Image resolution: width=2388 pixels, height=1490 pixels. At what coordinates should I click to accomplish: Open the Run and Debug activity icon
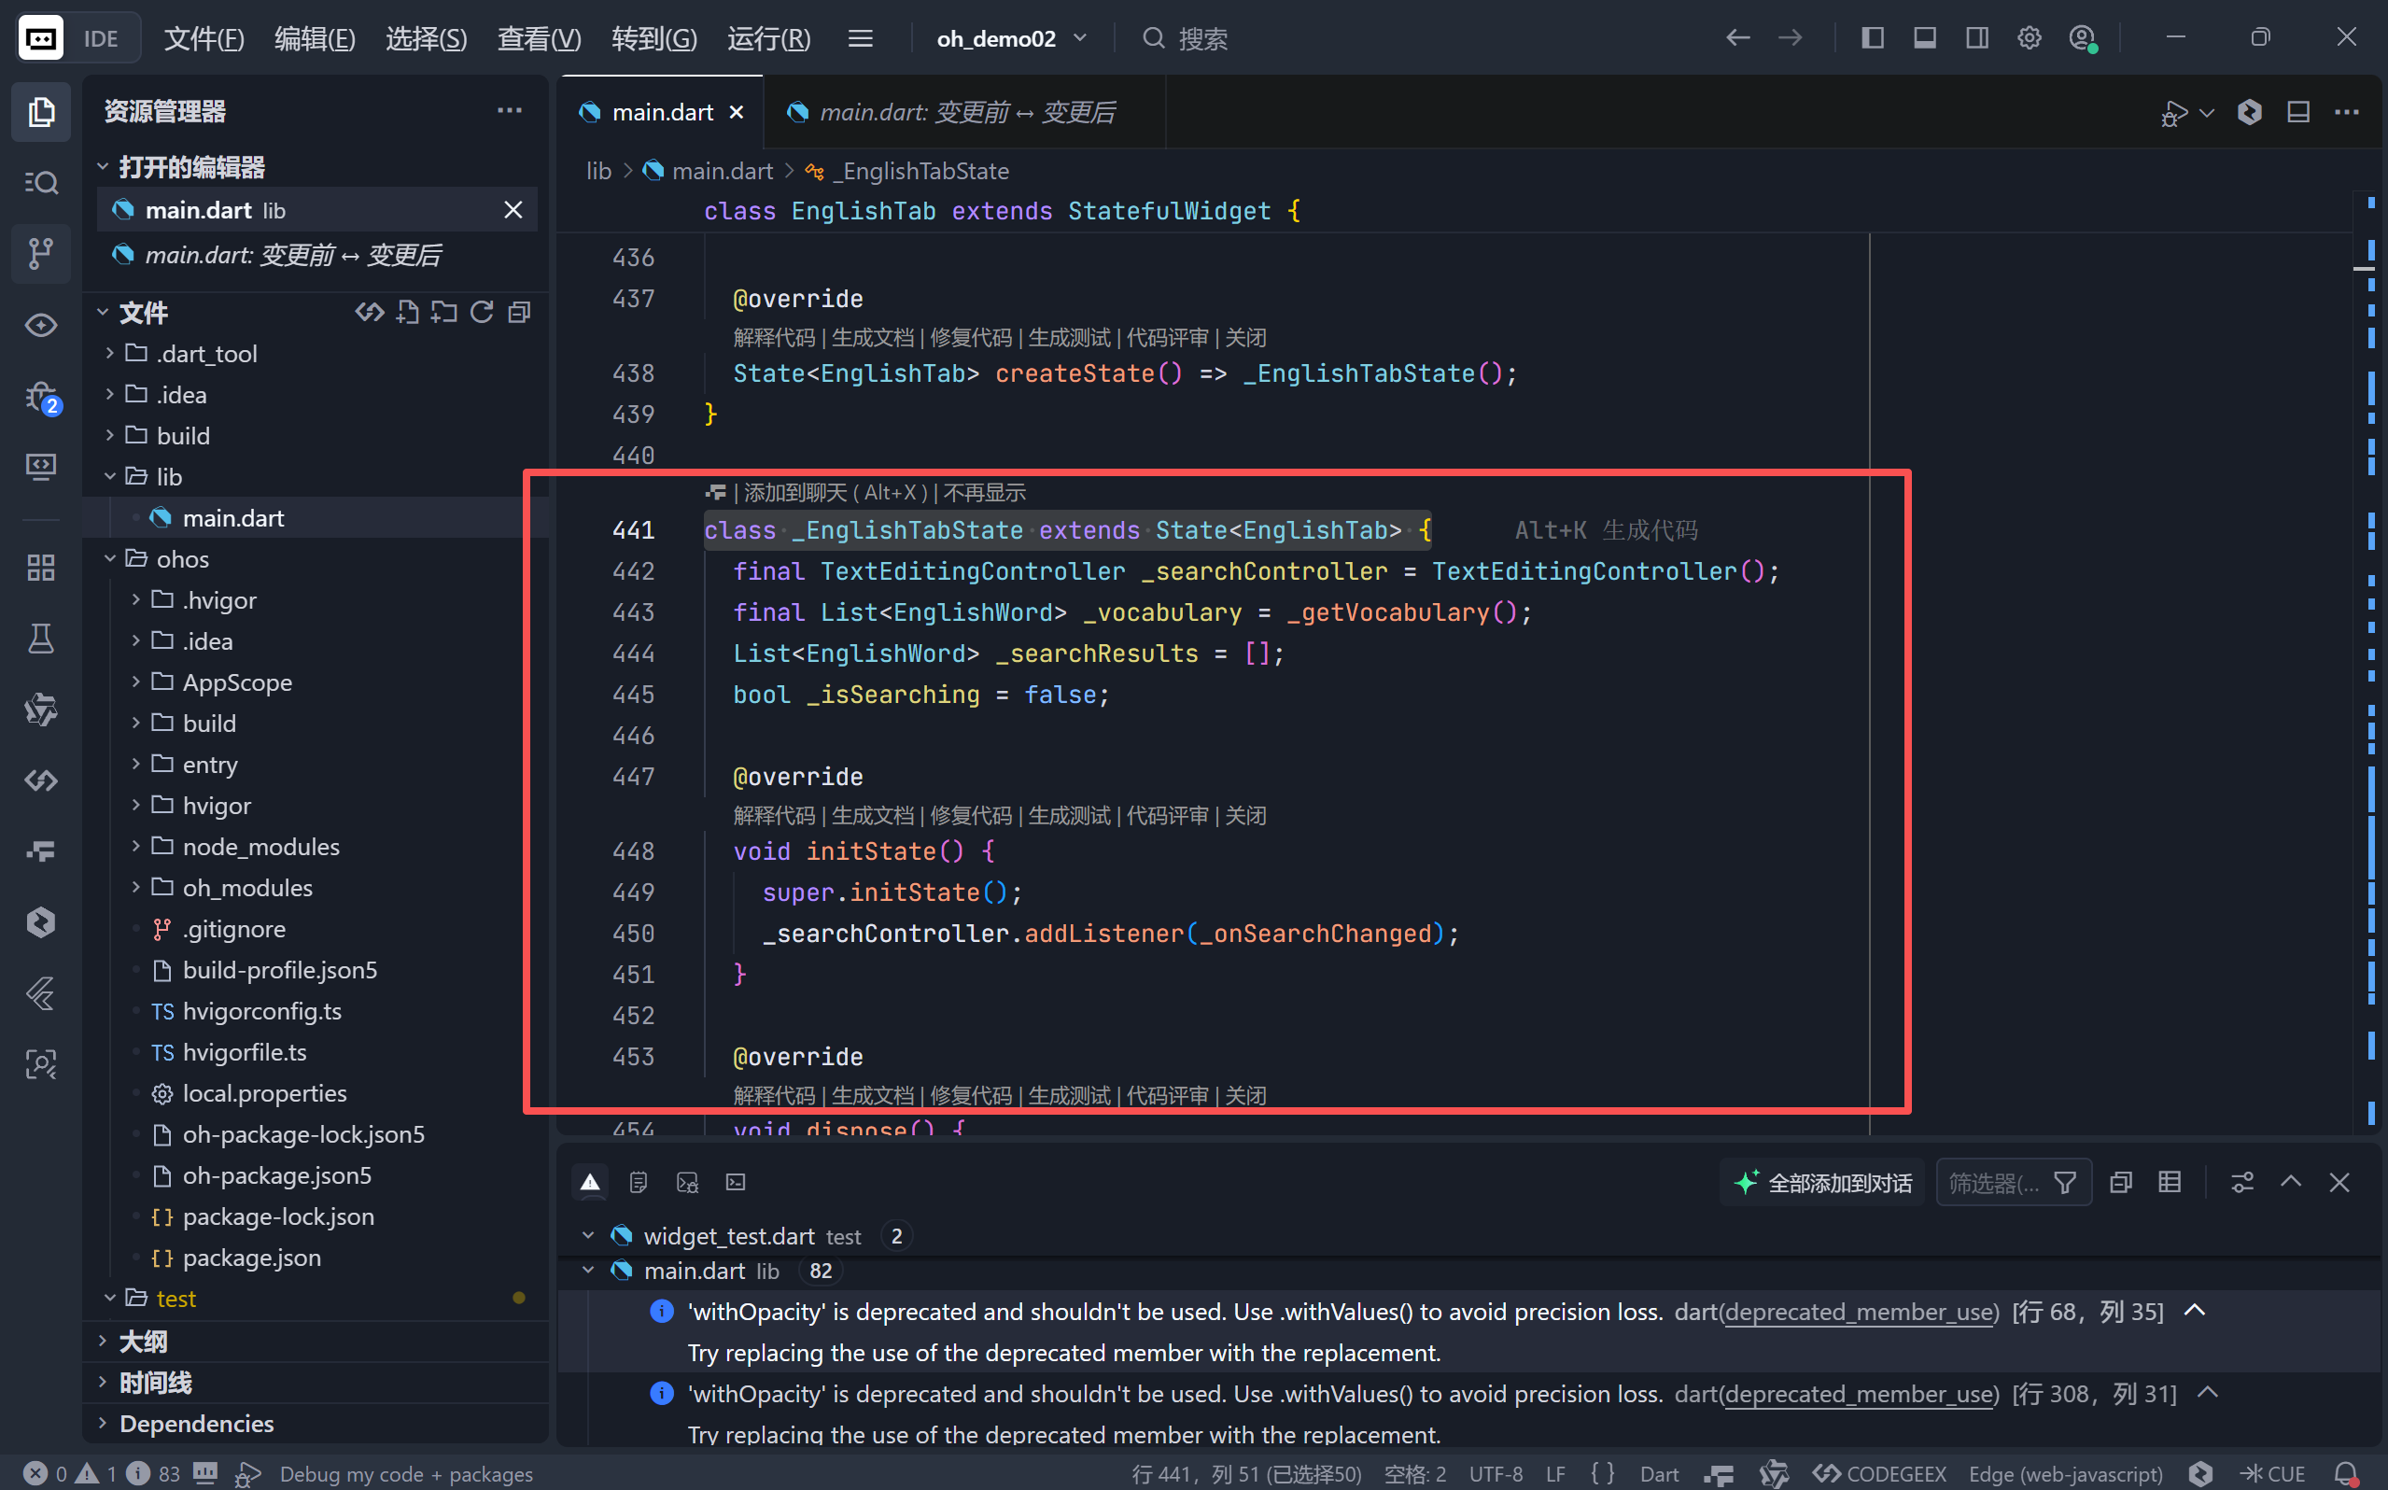coord(40,396)
